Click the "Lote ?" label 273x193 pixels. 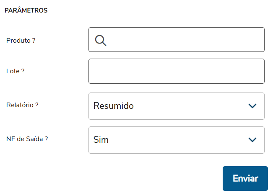point(16,71)
